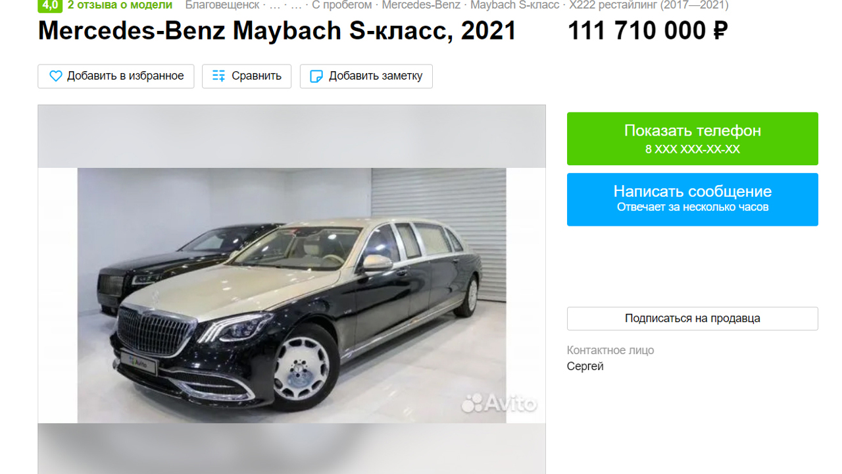Click the green 4,0 rating badge
Image resolution: width=842 pixels, height=474 pixels.
pos(50,5)
